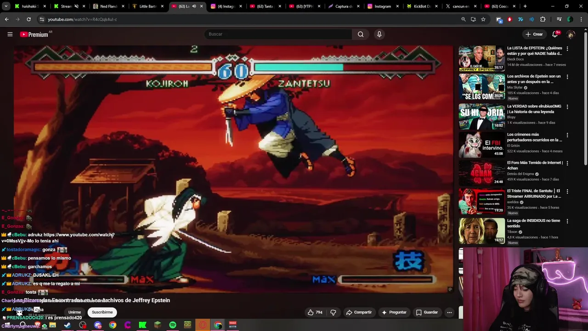Screen dimensions: 588x331
Task: Open the YouTube hamburger guide menu
Action: point(10,34)
